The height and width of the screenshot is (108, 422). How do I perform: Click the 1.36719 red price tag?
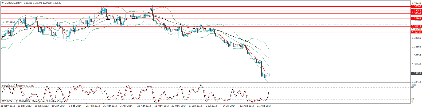(416, 26)
